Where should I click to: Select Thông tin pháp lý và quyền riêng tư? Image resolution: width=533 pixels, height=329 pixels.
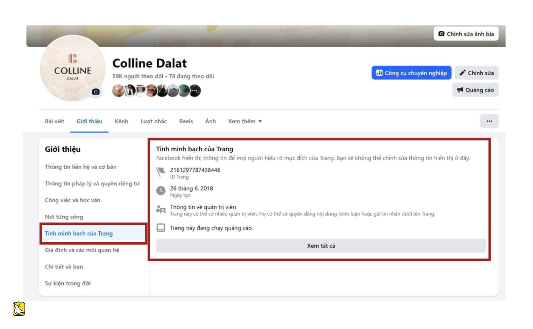[92, 184]
